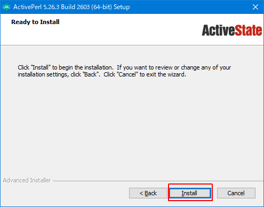This screenshot has height=207, width=264.
Task: Click the black "Active" part of the logo
Action: pyautogui.click(x=218, y=30)
